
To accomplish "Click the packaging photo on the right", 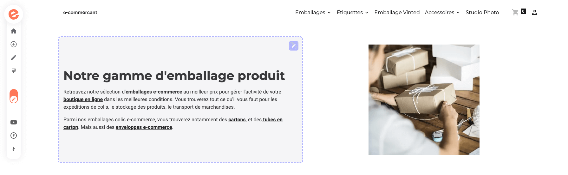I will pyautogui.click(x=424, y=100).
